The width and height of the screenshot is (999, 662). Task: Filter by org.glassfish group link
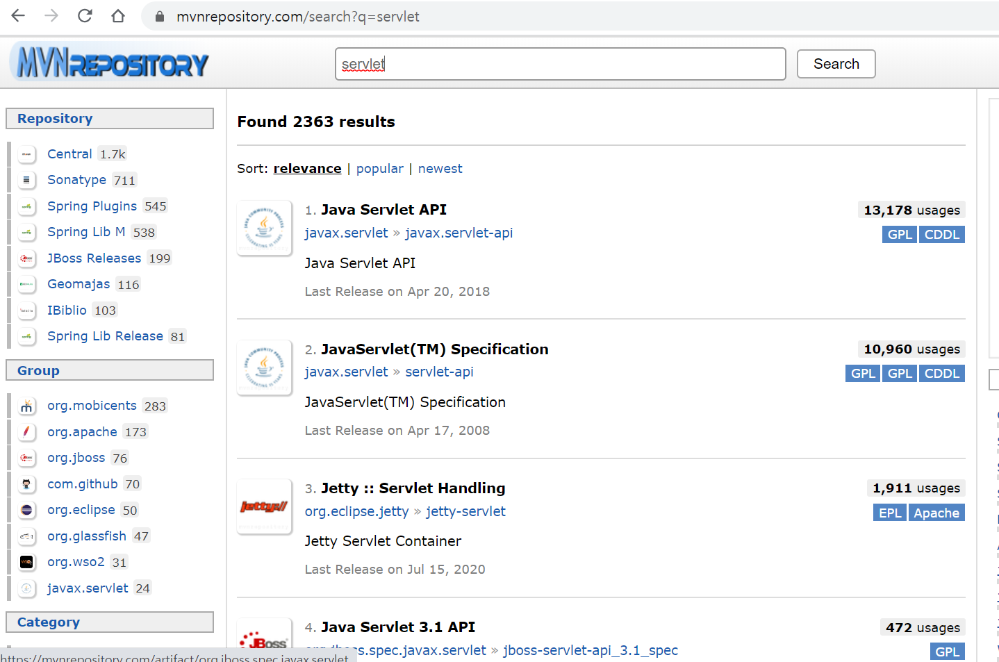(x=87, y=536)
